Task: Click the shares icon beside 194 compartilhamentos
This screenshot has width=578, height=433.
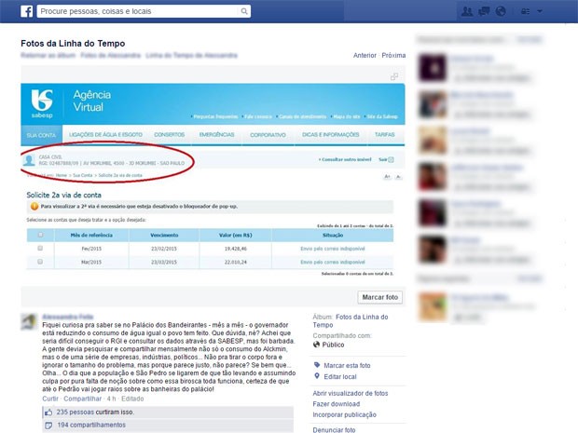Action: click(x=48, y=424)
